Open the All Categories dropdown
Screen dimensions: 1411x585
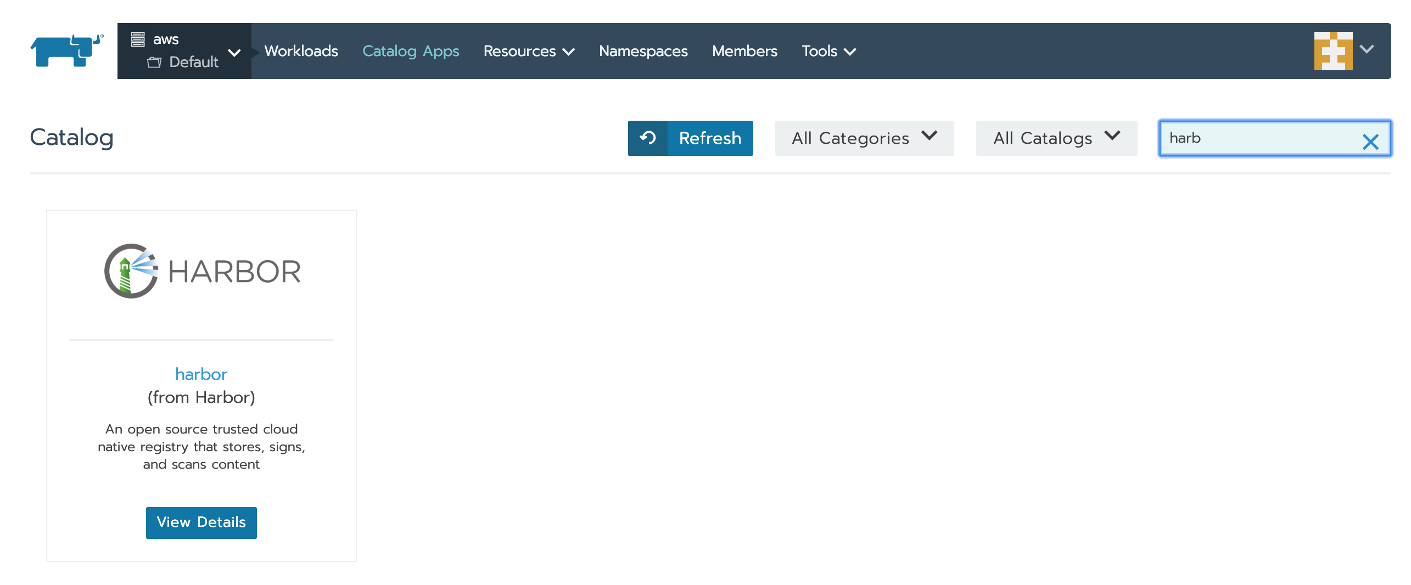coord(864,138)
